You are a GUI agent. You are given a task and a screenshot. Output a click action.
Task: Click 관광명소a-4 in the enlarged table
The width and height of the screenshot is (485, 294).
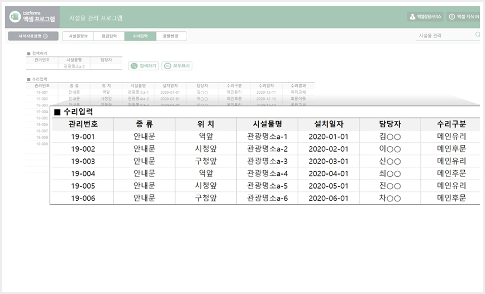pos(267,173)
